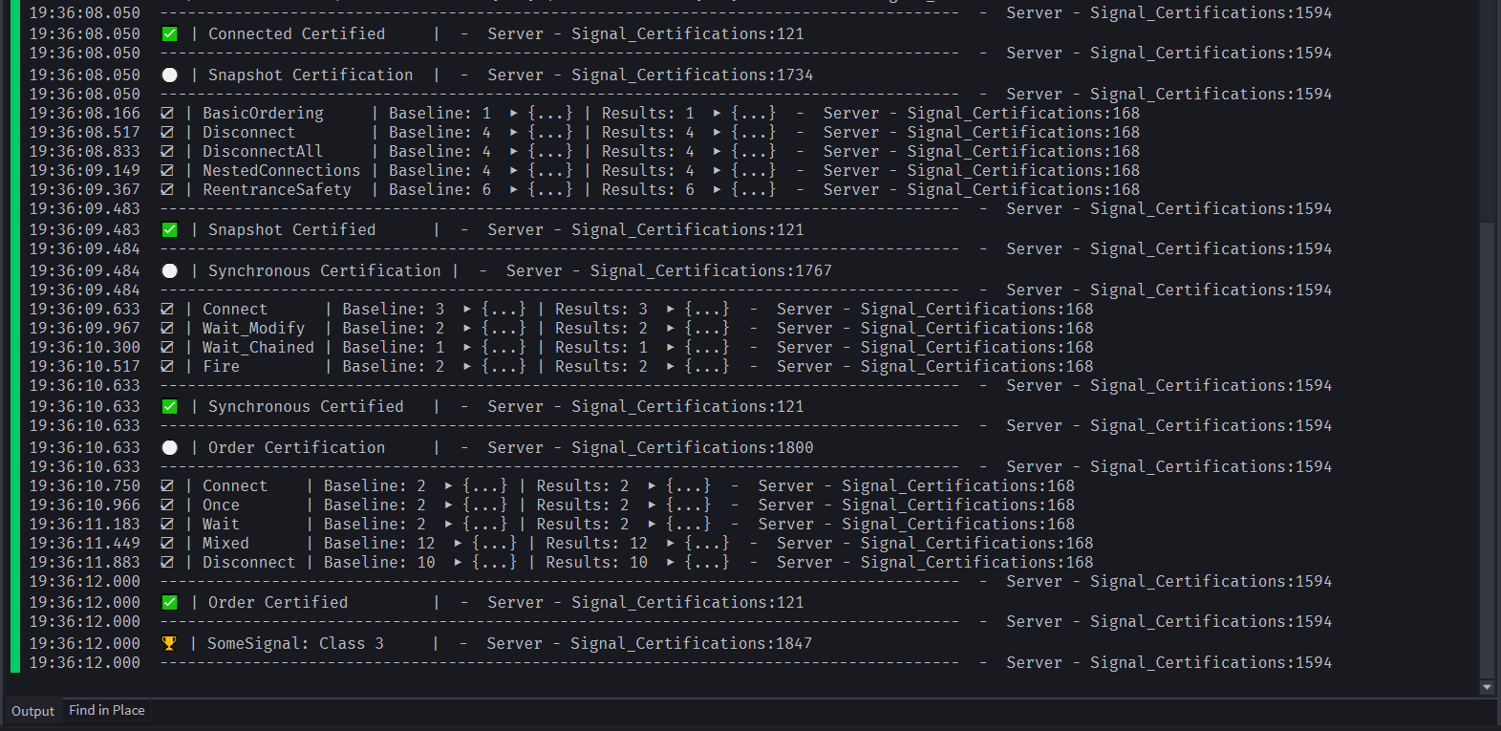1501x731 pixels.
Task: Click the green check beside Order Certified
Action: coord(170,602)
